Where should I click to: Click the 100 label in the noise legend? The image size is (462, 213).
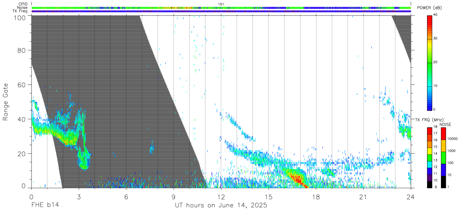pos(451,163)
